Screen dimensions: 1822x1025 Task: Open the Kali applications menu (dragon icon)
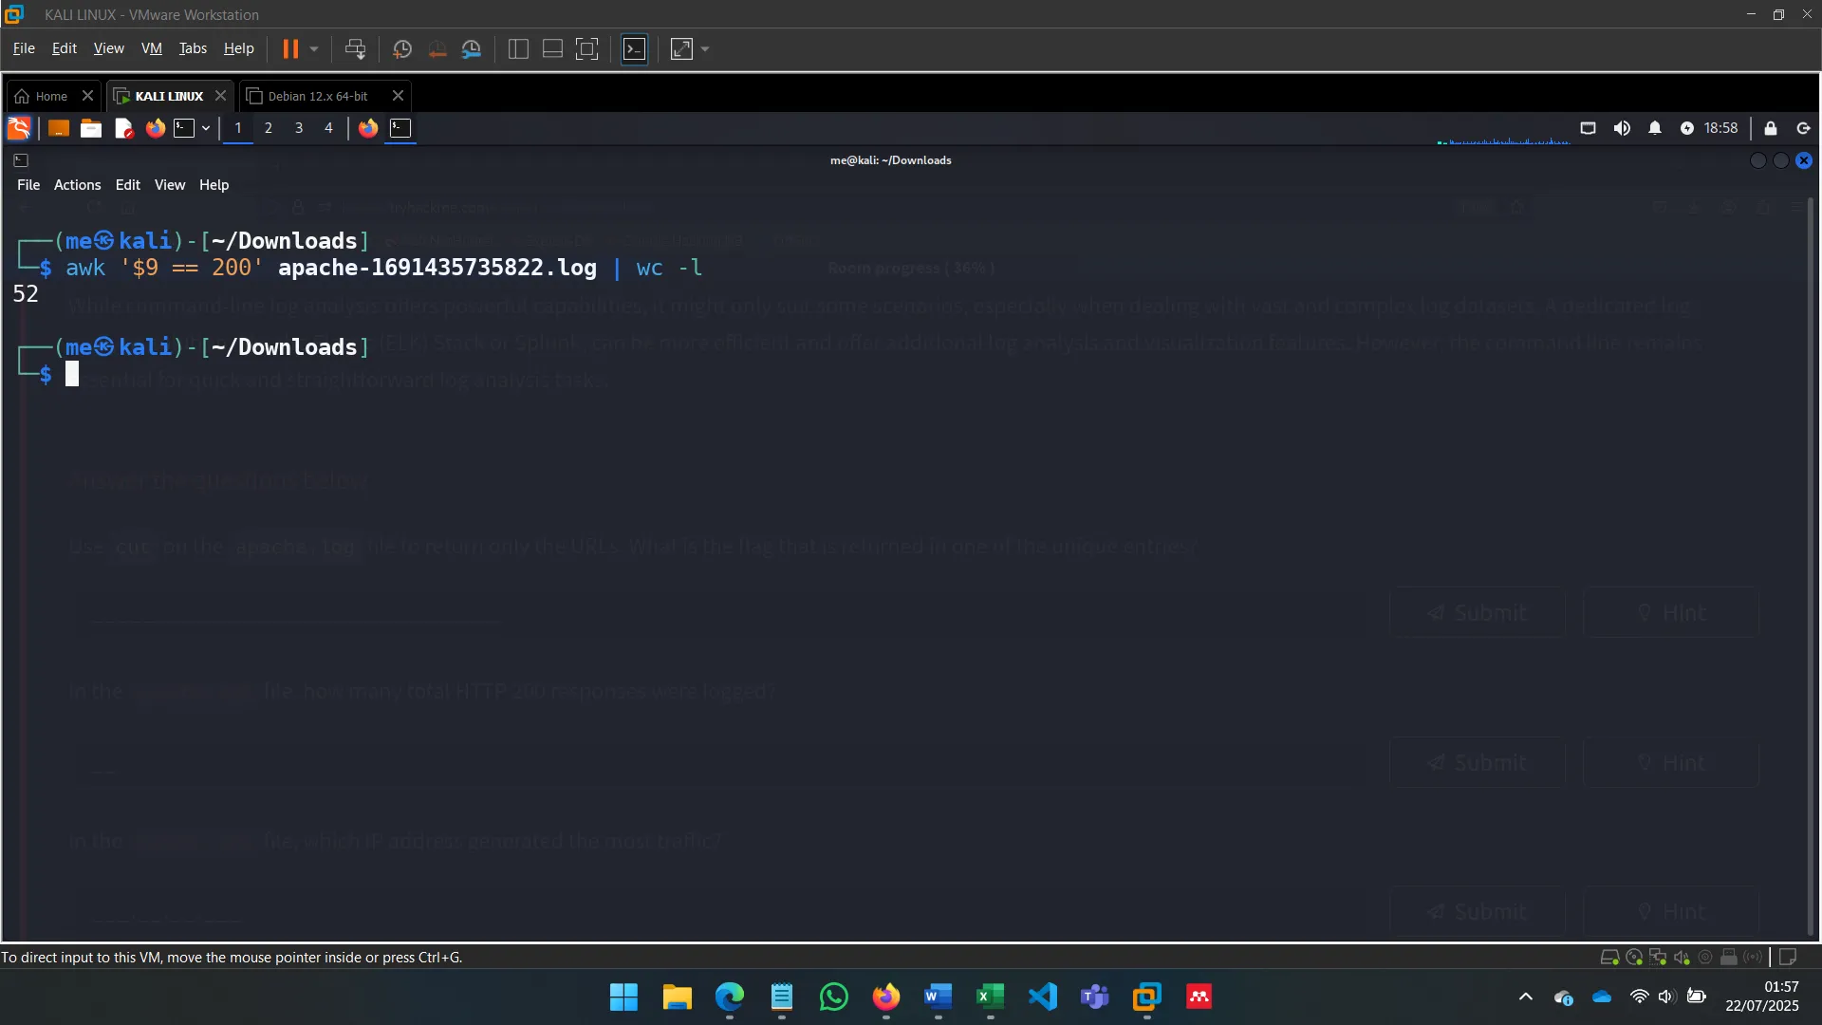click(x=19, y=128)
